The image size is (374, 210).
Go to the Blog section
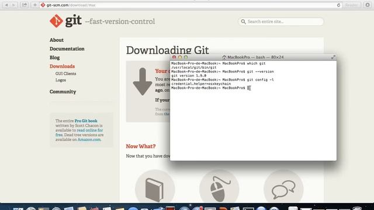[54, 58]
